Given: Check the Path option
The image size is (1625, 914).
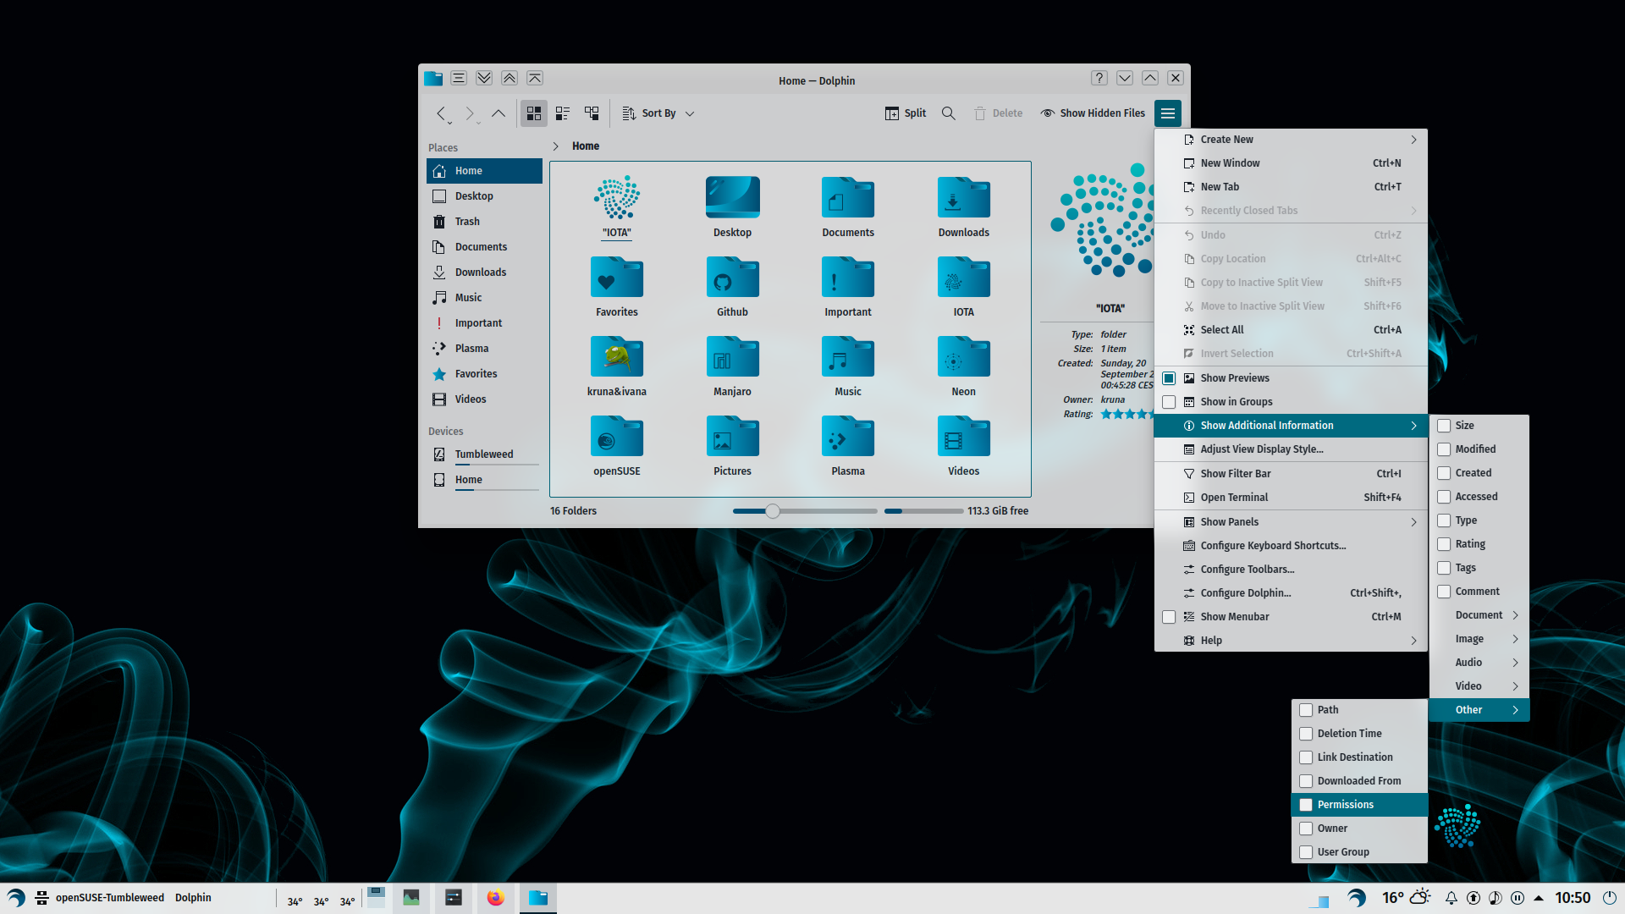Looking at the screenshot, I should click(x=1306, y=710).
